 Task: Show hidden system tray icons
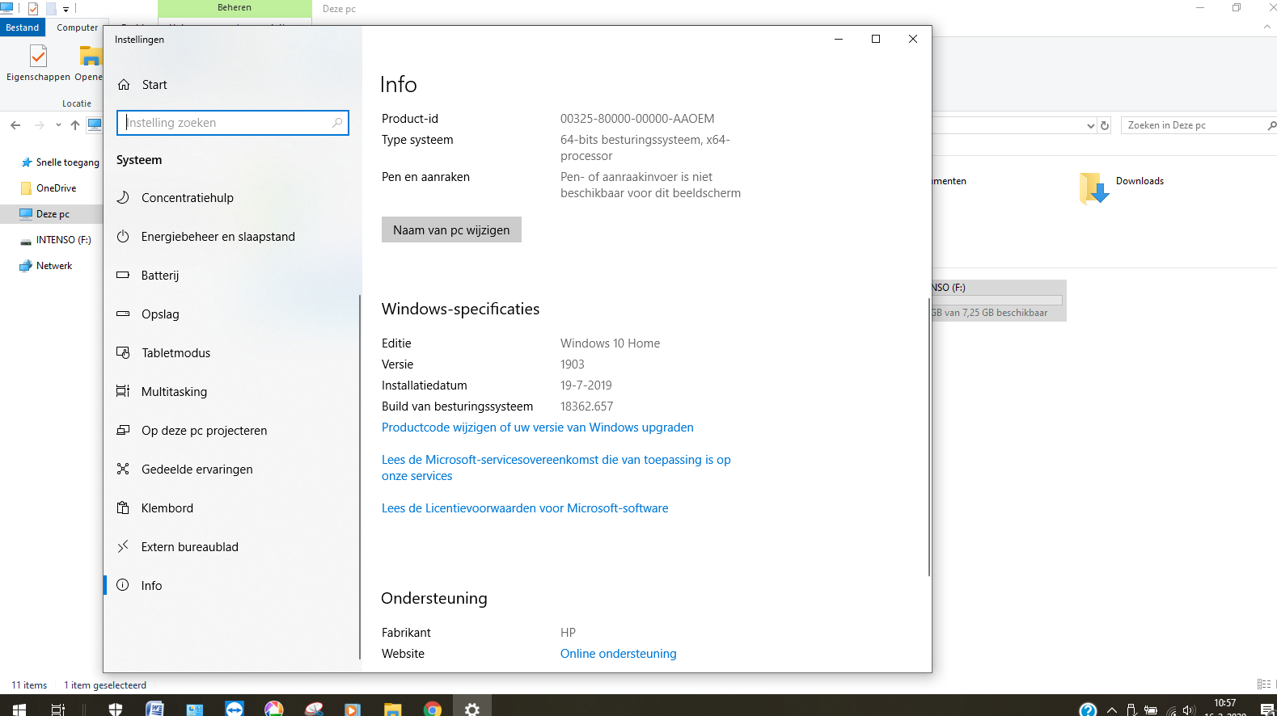1112,710
